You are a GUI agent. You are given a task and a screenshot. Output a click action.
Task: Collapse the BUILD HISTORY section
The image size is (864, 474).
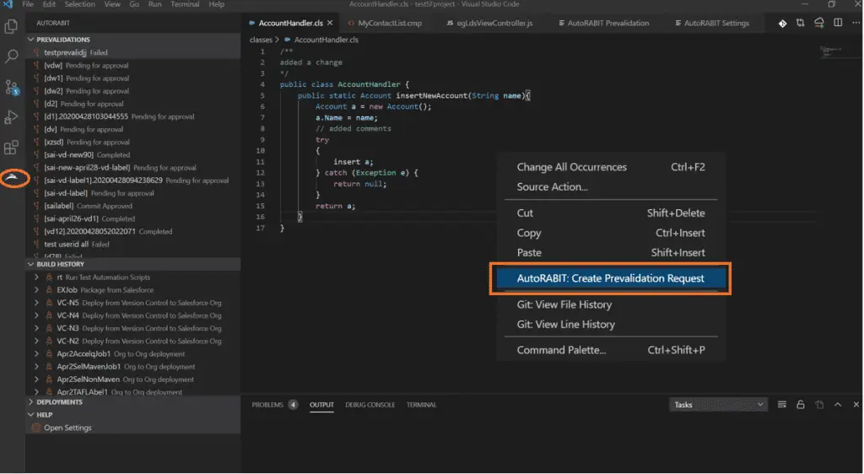[x=31, y=264]
